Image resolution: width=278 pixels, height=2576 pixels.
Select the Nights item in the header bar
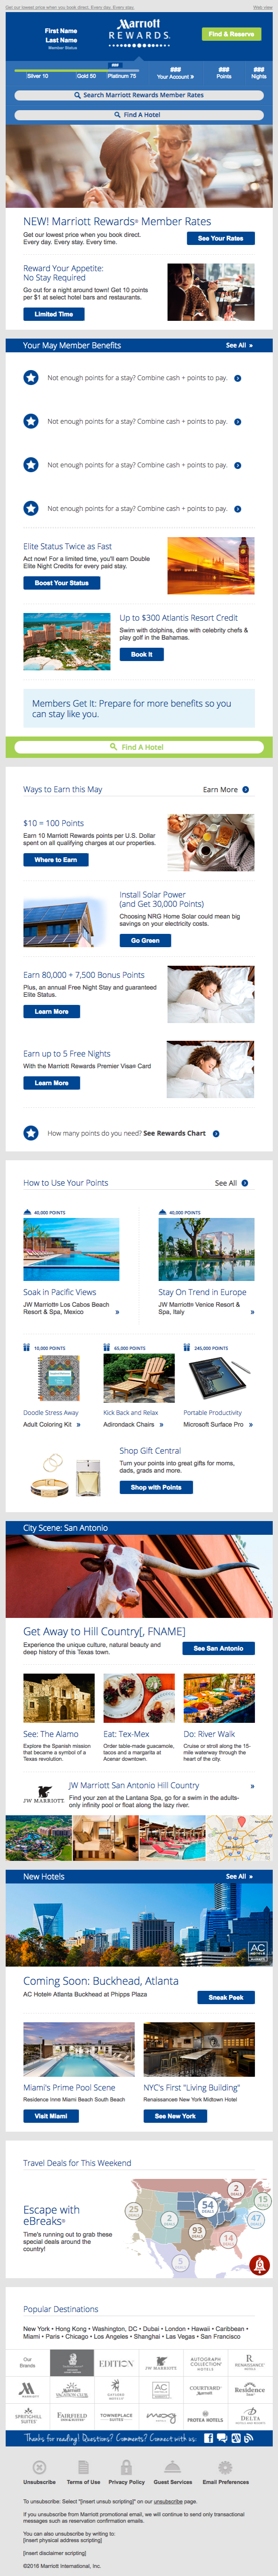[x=259, y=74]
